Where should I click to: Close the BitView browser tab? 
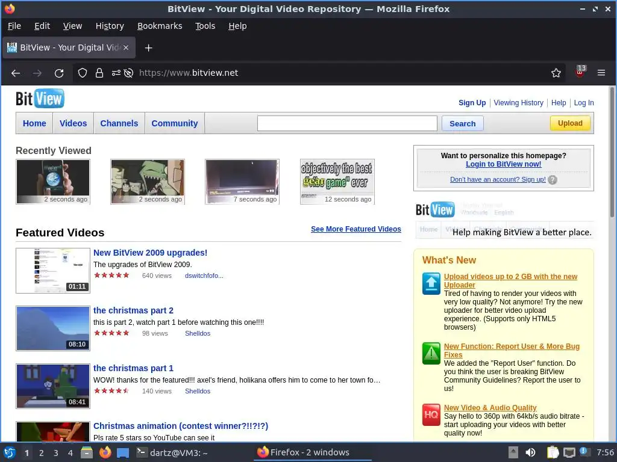click(x=126, y=48)
